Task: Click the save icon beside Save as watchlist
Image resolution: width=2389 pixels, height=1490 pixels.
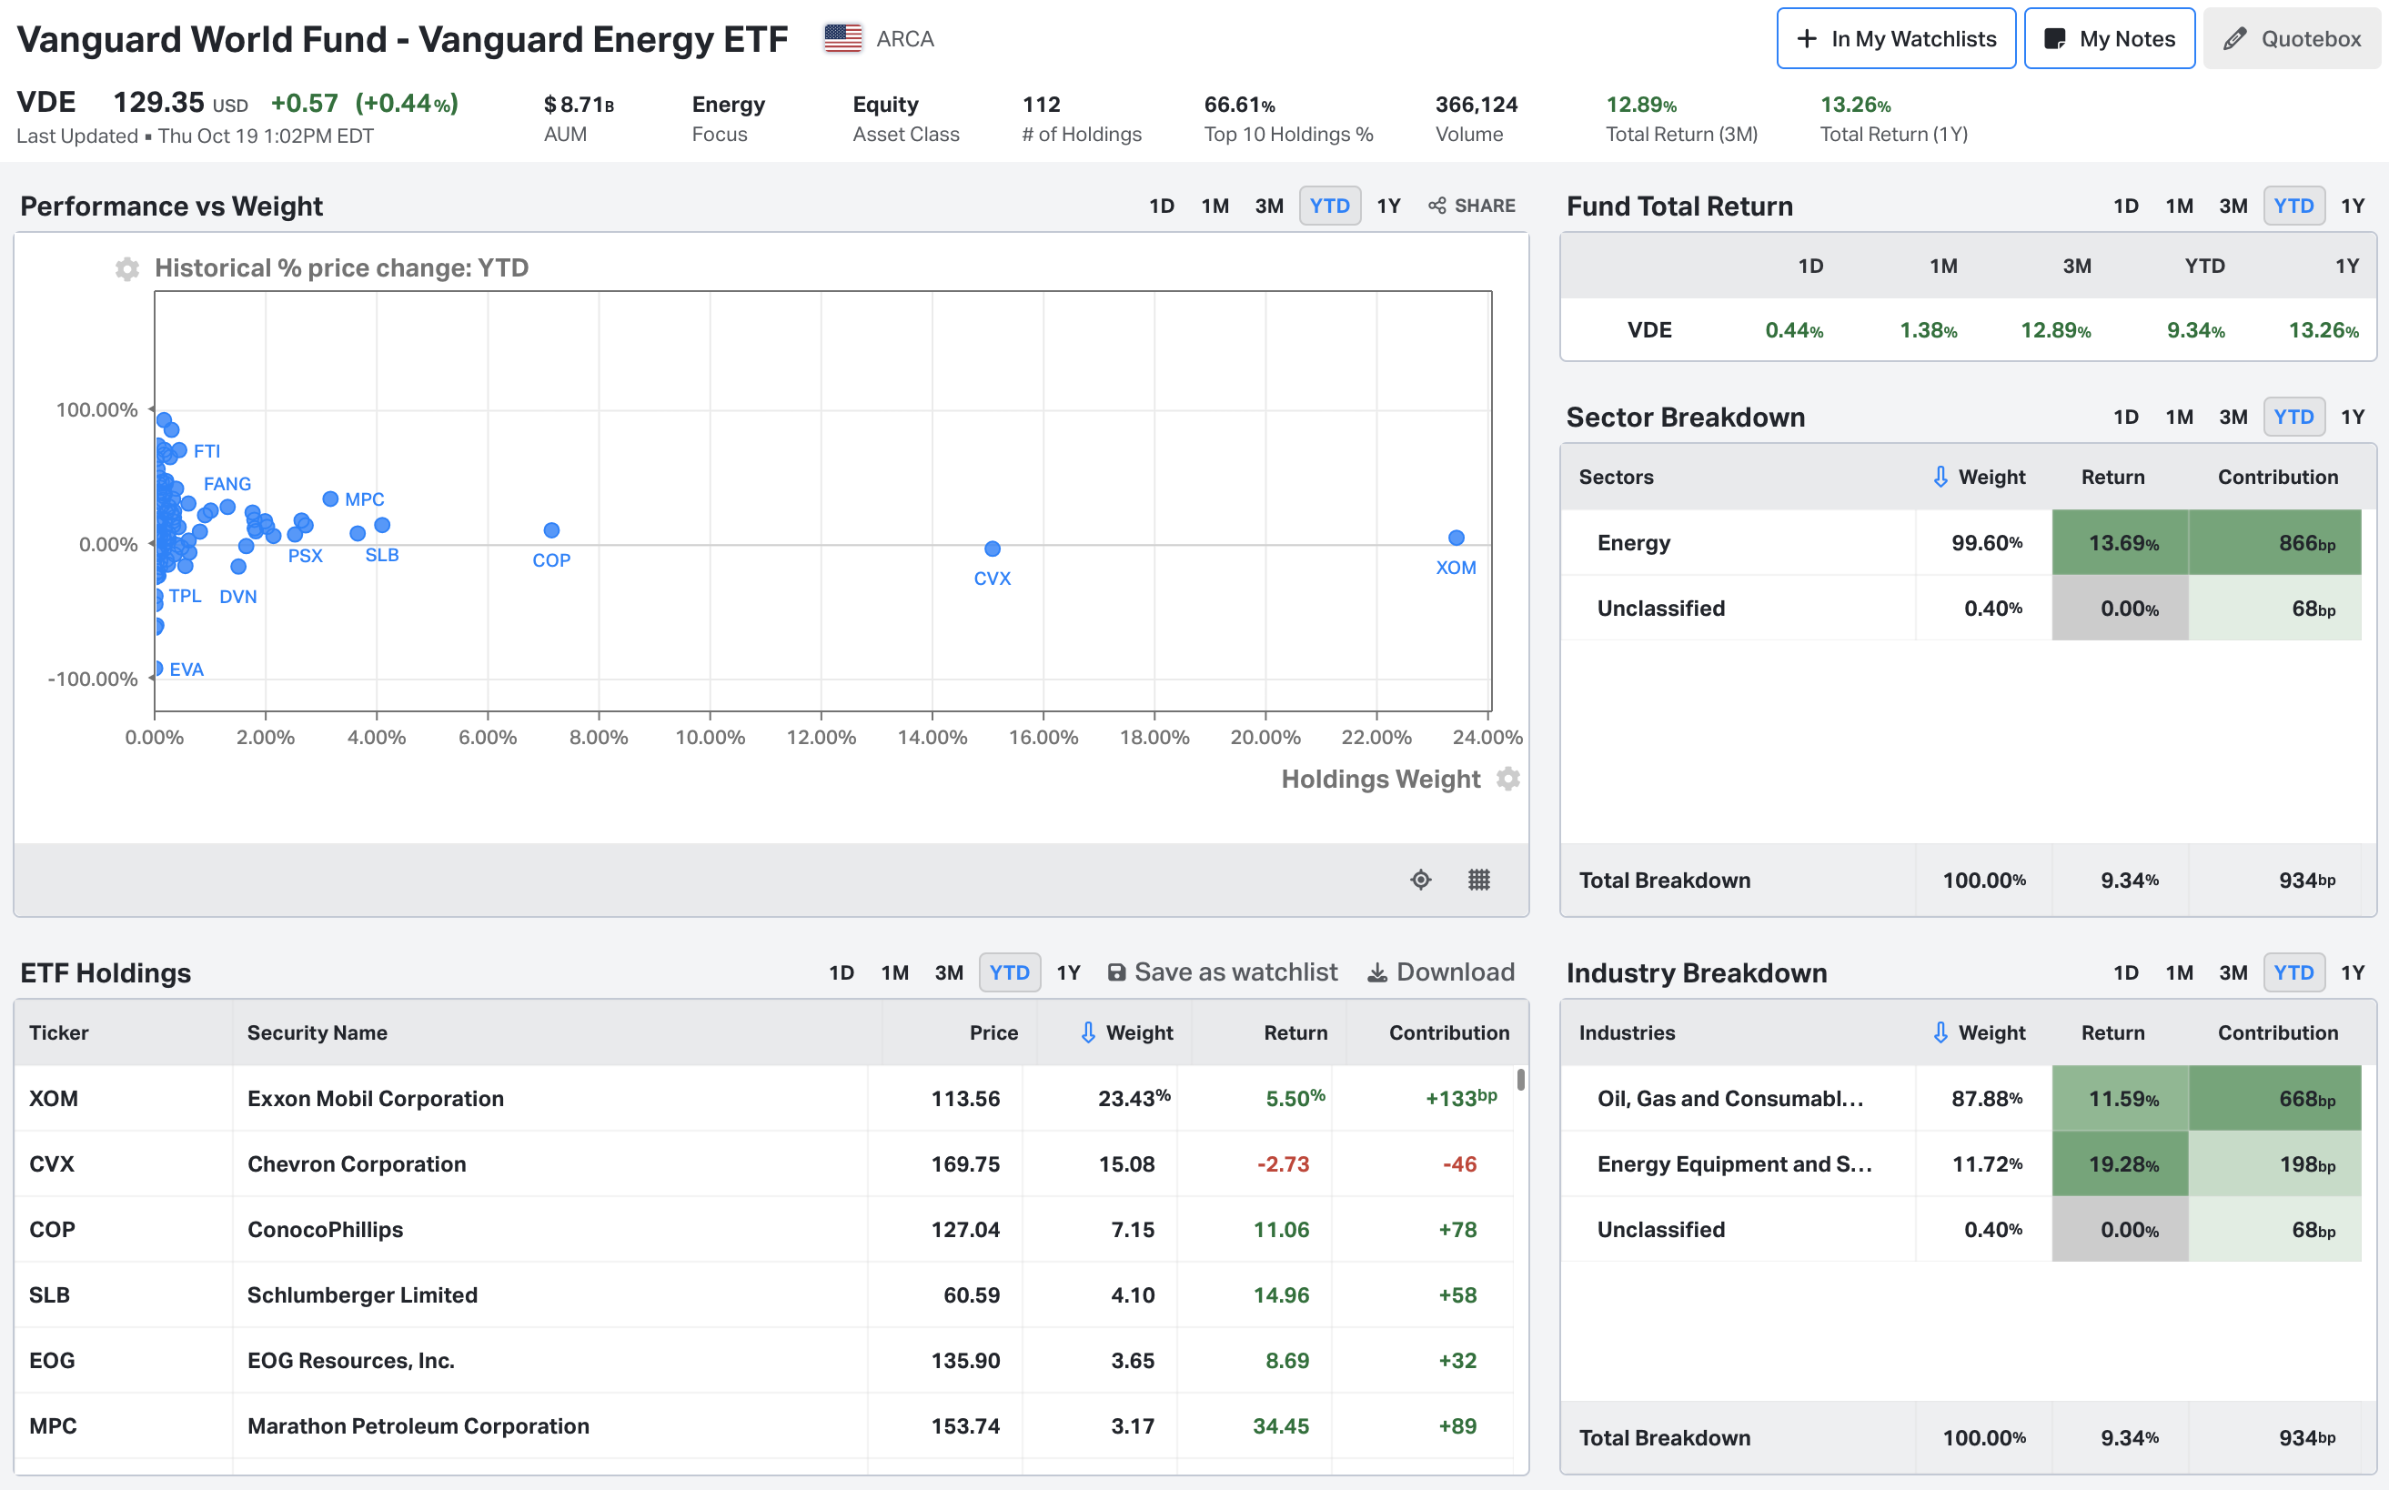Action: pyautogui.click(x=1116, y=972)
